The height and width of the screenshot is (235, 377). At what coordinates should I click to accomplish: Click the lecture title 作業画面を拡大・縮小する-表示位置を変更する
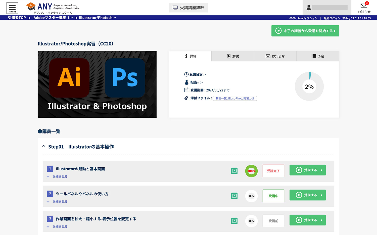(x=96, y=219)
